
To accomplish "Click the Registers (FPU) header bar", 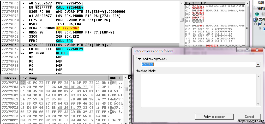I will 215,3.
